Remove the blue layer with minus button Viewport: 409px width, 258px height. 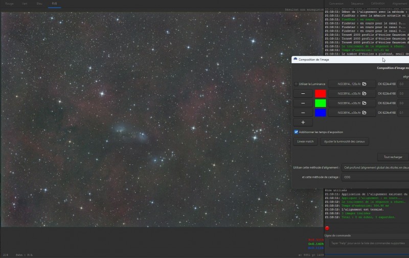(303, 113)
